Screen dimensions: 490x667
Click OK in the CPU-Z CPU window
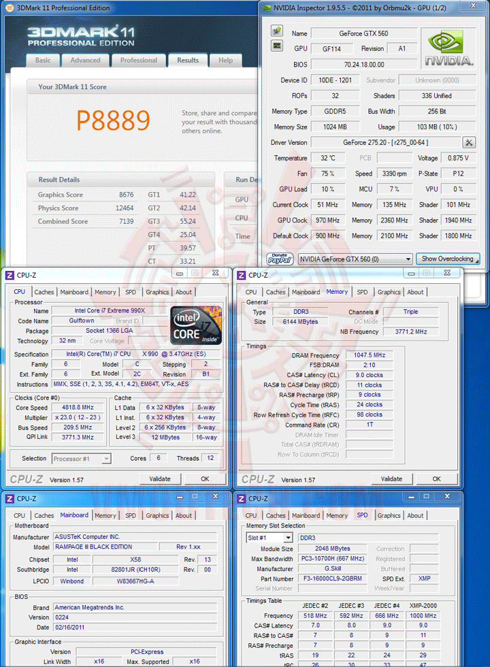(x=205, y=479)
